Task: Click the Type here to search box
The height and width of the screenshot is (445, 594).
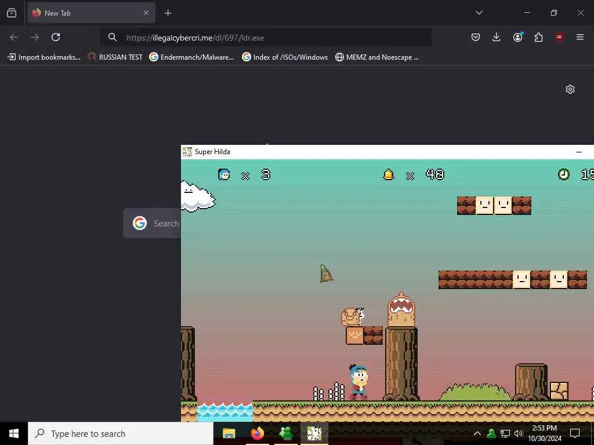Action: [x=121, y=433]
